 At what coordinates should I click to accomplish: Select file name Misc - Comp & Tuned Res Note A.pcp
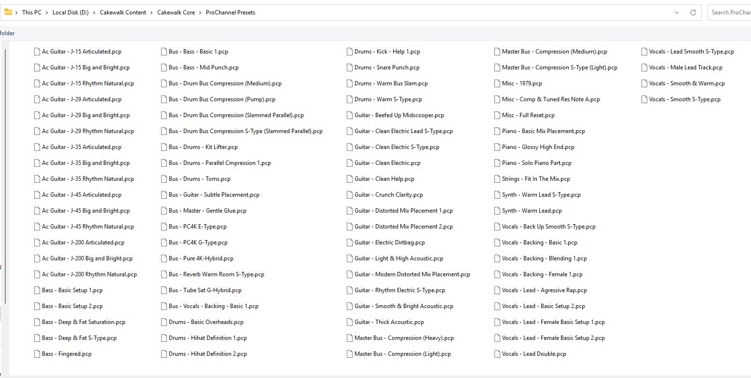tap(551, 99)
